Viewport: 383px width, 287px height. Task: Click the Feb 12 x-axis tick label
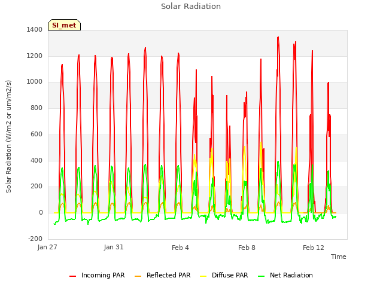(x=314, y=248)
